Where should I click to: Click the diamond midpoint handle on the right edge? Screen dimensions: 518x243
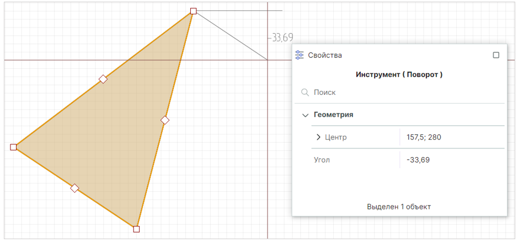(x=164, y=120)
